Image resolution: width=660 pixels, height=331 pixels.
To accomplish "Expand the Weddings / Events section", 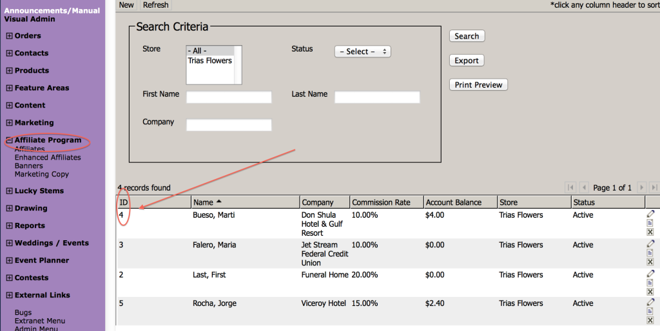I will [9, 243].
